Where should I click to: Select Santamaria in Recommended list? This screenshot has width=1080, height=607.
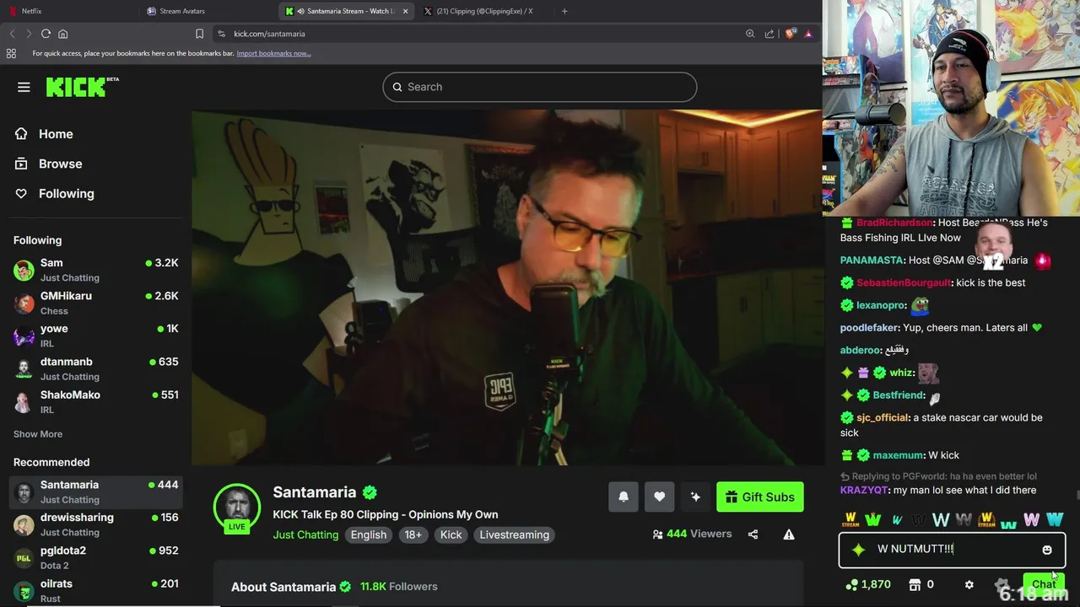click(x=96, y=492)
